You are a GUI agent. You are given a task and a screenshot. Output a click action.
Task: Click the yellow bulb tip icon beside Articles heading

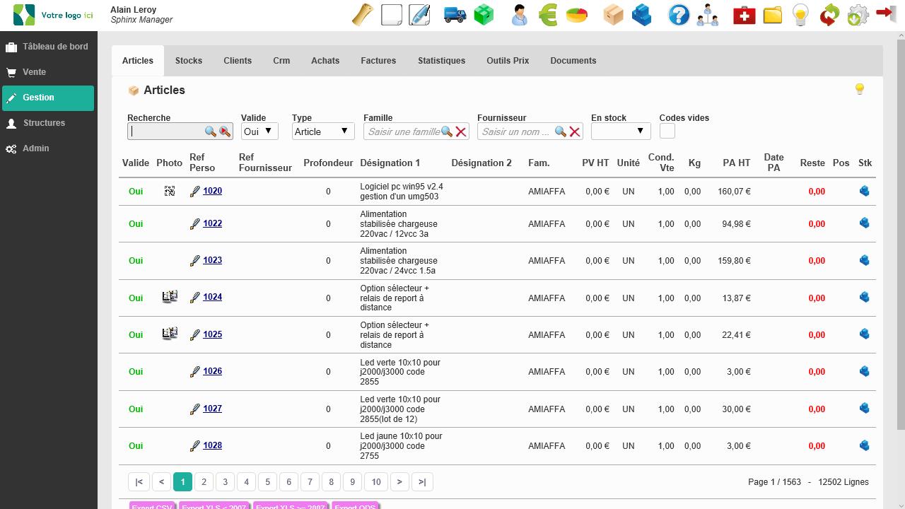point(860,89)
